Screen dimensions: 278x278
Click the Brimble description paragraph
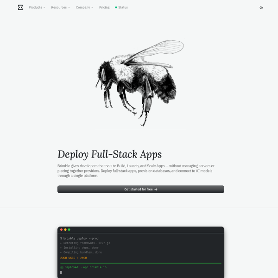[136, 171]
